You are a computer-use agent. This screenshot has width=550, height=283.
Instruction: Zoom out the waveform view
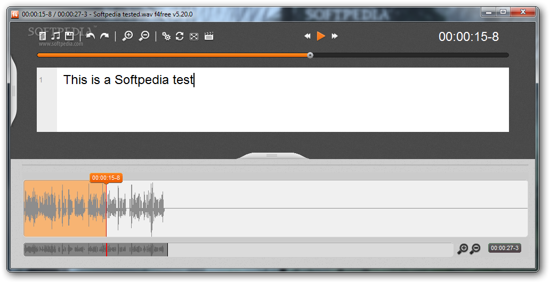pos(475,248)
